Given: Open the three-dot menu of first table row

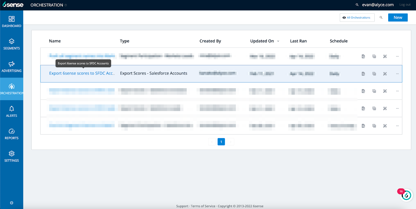Looking at the screenshot, I should [x=397, y=56].
